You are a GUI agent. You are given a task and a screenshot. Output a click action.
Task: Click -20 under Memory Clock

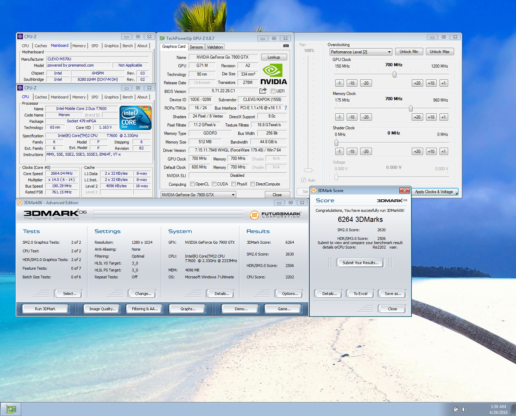click(366, 117)
